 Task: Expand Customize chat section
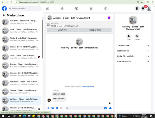[133, 46]
